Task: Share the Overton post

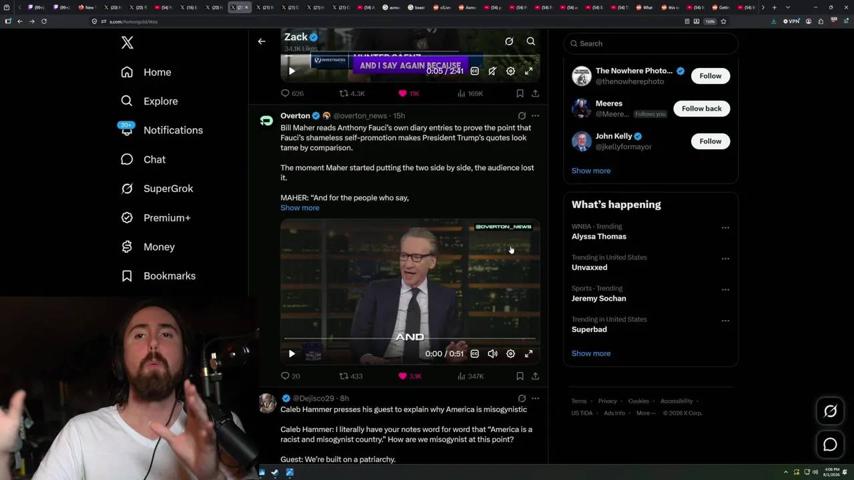Action: (535, 376)
